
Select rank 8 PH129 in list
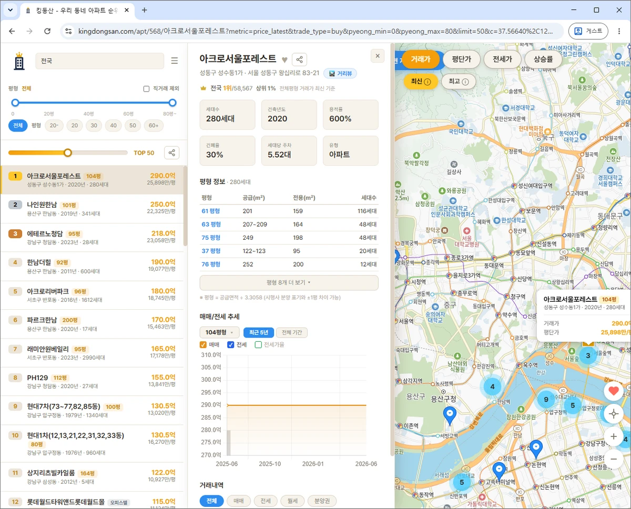click(x=92, y=382)
